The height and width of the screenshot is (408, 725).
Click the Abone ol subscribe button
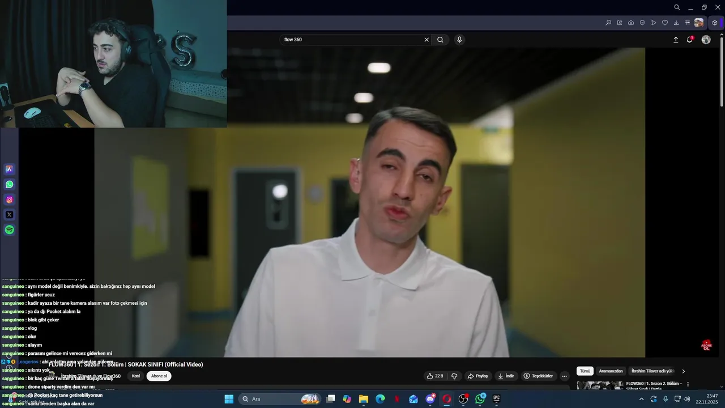[159, 376]
